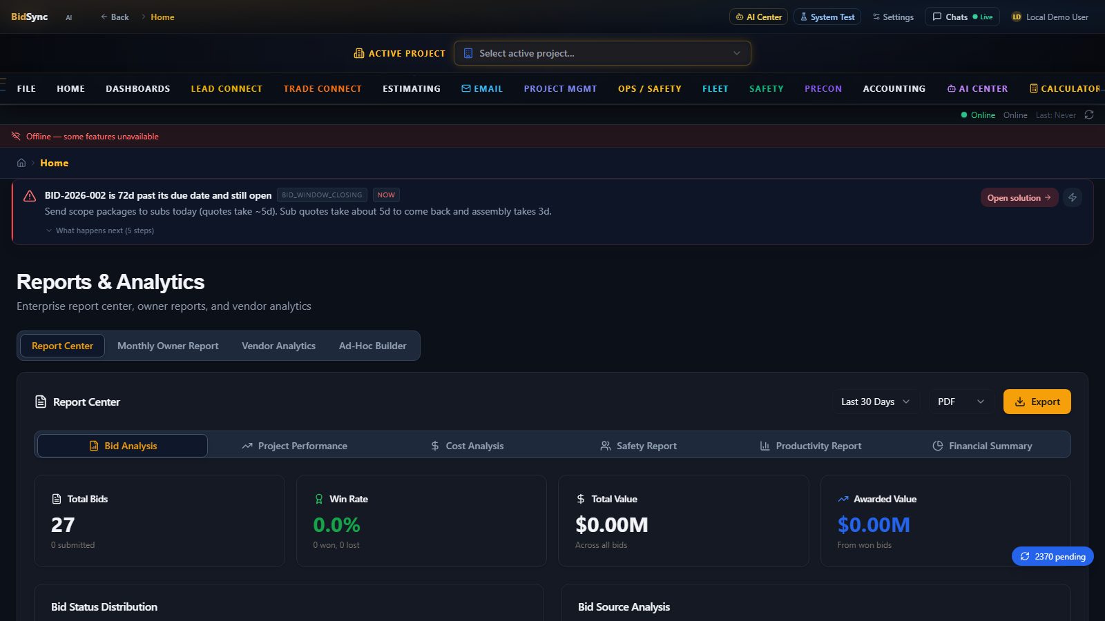Open the ACCOUNTING menu
Screen dimensions: 1105x621
(x=894, y=88)
